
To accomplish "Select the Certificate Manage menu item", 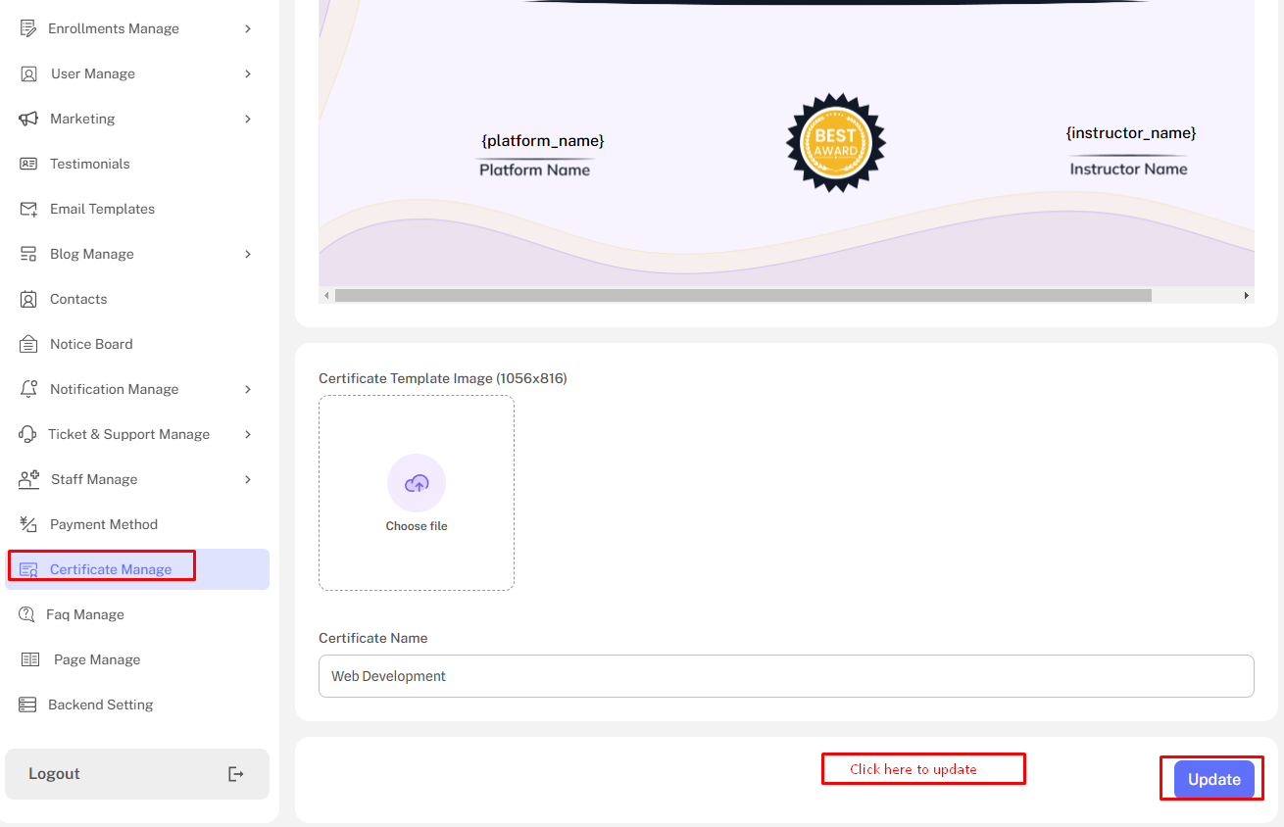I will [110, 569].
